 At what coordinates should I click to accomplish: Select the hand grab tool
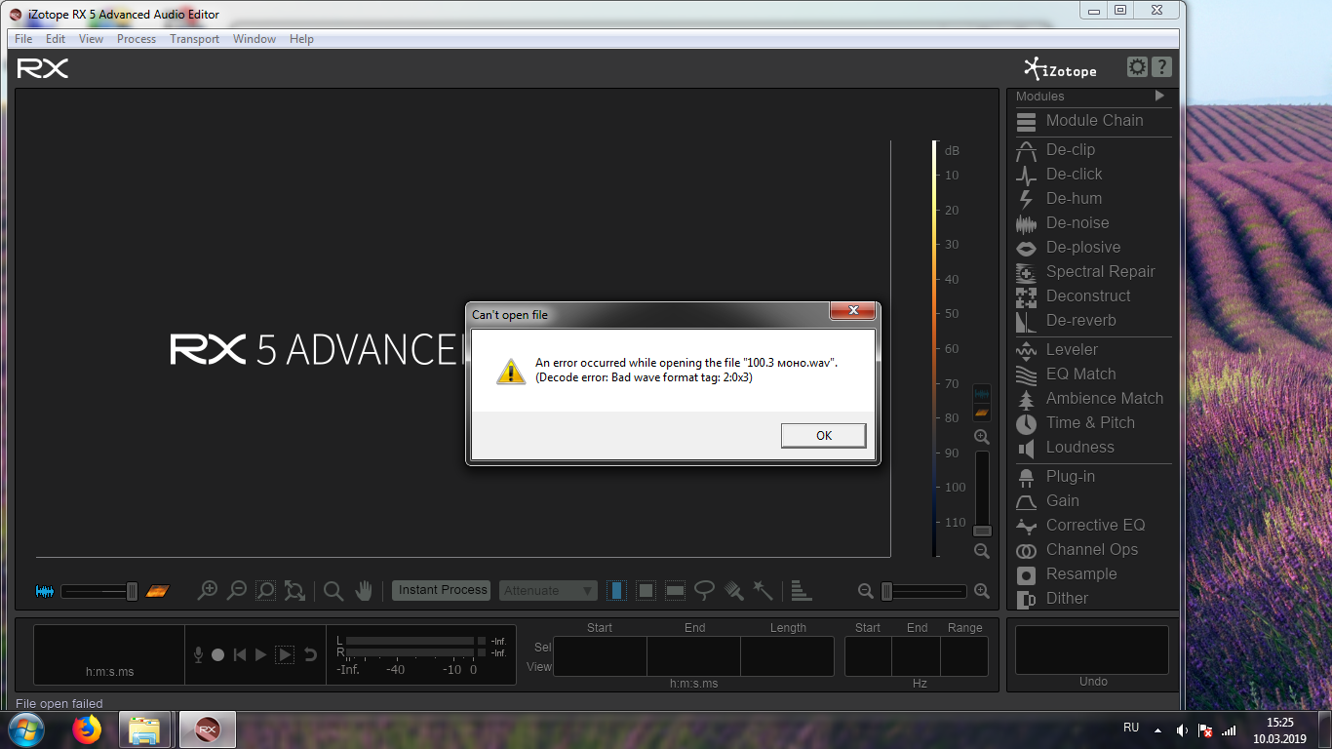click(364, 591)
